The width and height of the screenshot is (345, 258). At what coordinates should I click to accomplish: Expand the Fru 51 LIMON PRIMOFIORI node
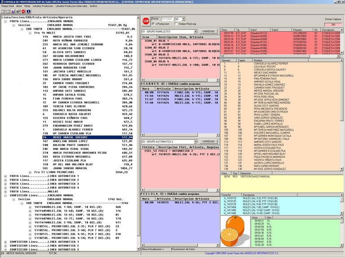(30, 172)
